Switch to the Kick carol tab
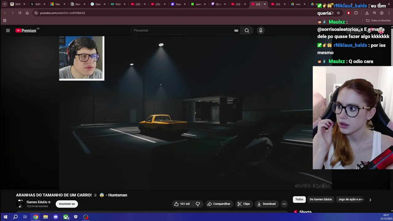This screenshot has height=221, width=393. point(198,4)
